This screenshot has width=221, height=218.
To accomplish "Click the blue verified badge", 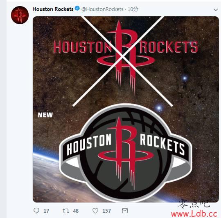I will click(77, 8).
